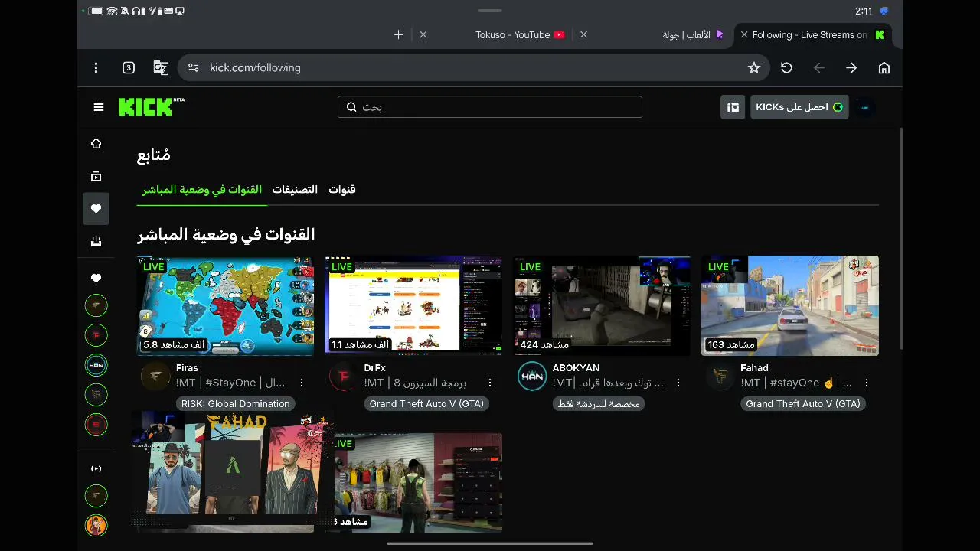Open options menu for ABOKYAN stream

coord(678,383)
